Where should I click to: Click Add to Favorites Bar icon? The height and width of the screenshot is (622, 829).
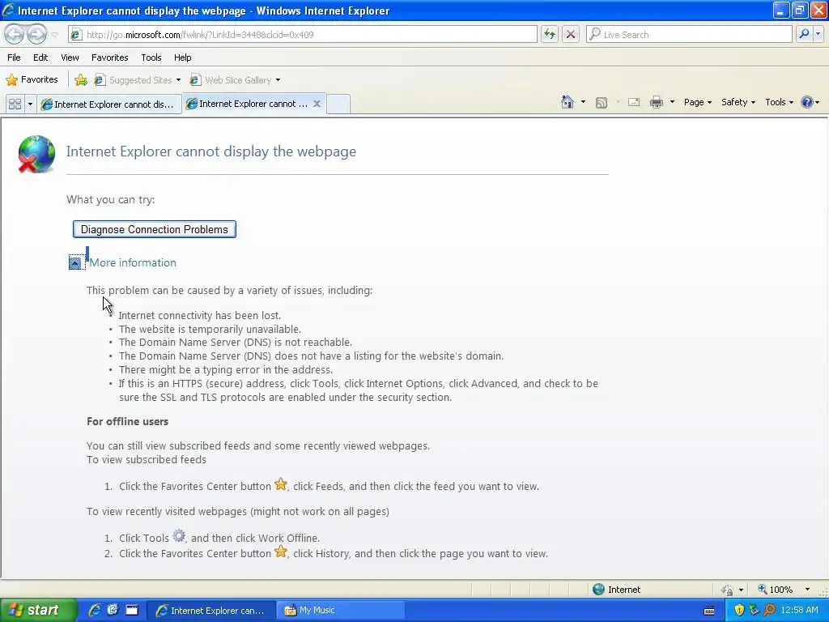(81, 80)
